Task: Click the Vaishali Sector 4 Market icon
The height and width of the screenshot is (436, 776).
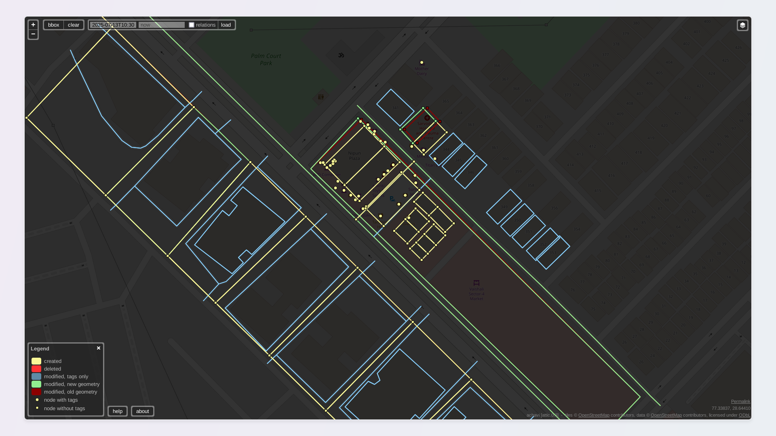Action: pyautogui.click(x=477, y=283)
